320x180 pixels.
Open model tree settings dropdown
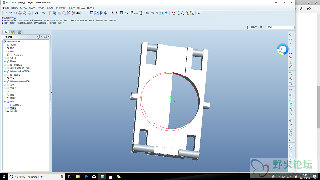click(40, 37)
